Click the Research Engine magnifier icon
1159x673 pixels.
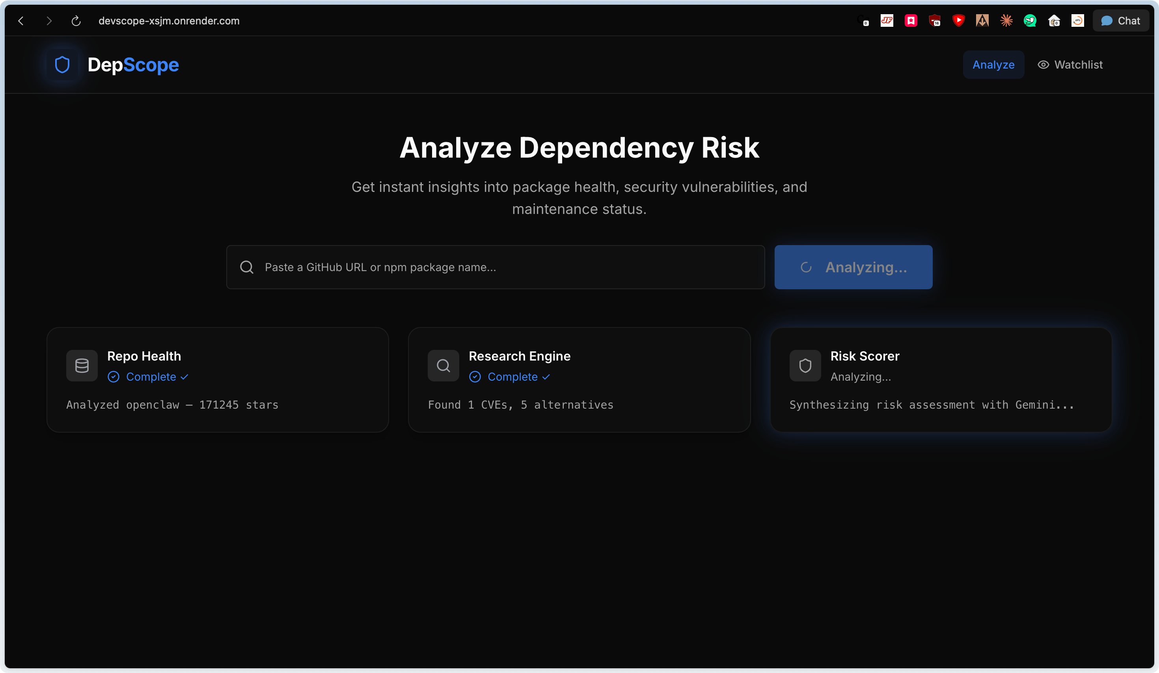point(443,366)
